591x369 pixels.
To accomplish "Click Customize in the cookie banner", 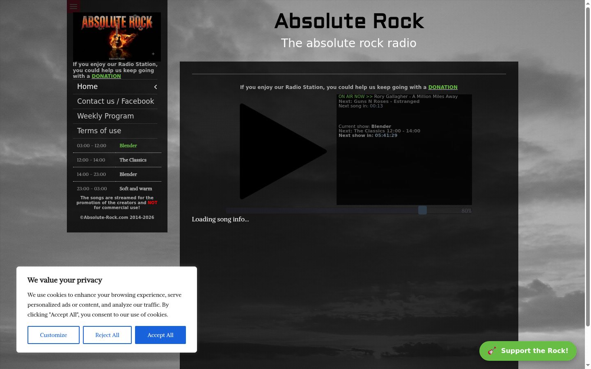I will (x=53, y=335).
